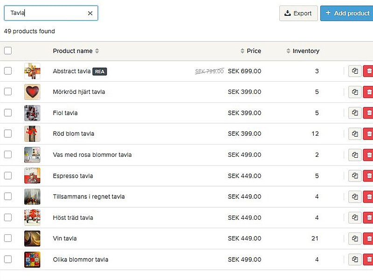Copy the Espresso tavla product row

click(355, 176)
